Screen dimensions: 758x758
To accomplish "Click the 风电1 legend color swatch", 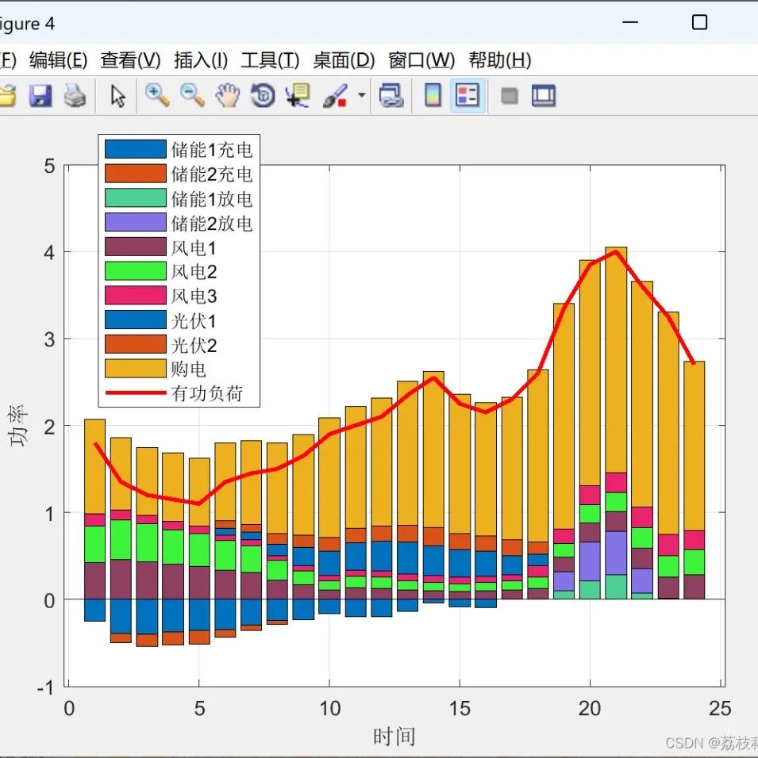I will point(136,247).
